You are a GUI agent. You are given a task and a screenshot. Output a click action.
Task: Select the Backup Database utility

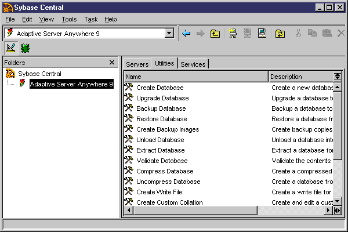point(161,108)
